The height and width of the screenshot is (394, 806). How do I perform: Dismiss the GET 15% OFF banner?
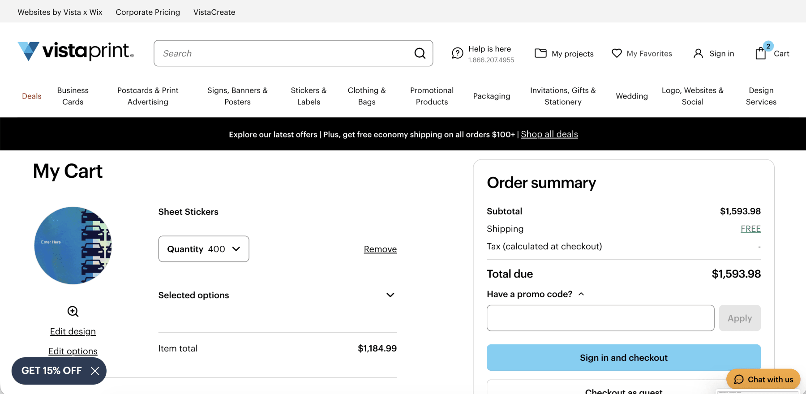click(x=95, y=371)
